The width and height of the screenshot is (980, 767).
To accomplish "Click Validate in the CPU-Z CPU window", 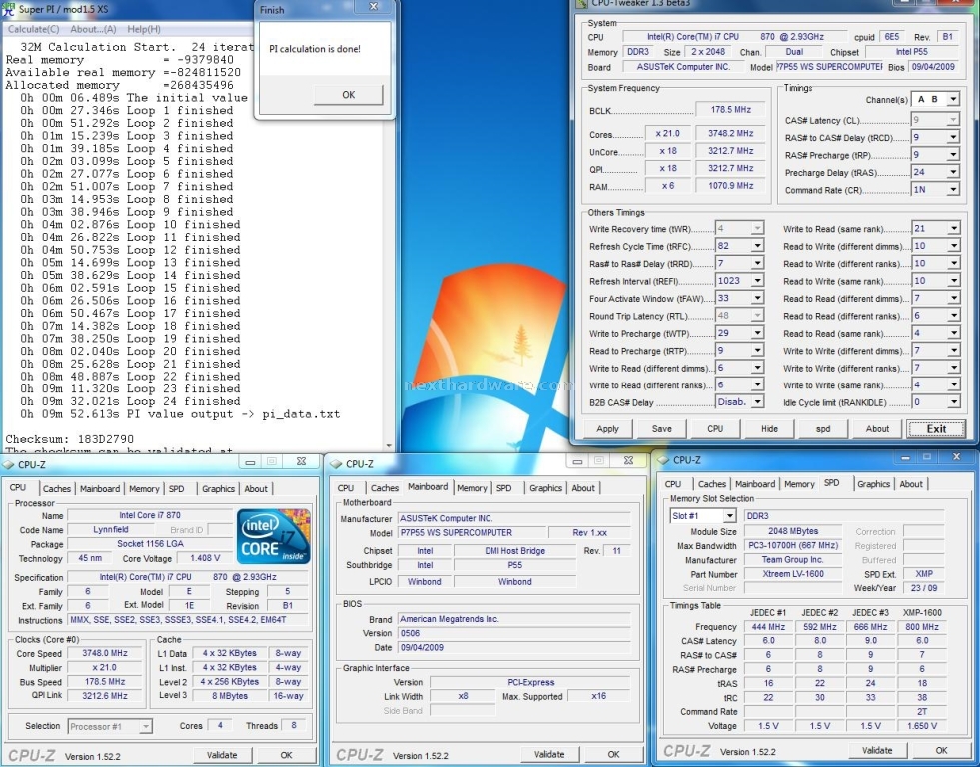I will [x=222, y=755].
